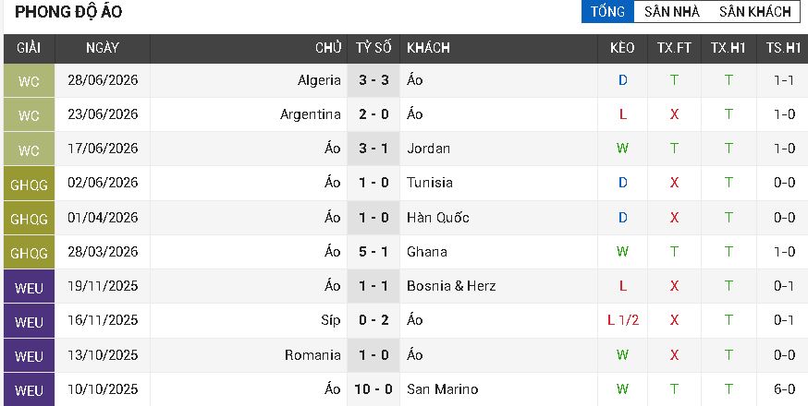Click the GHQG badge for the Tunisia match

click(29, 184)
